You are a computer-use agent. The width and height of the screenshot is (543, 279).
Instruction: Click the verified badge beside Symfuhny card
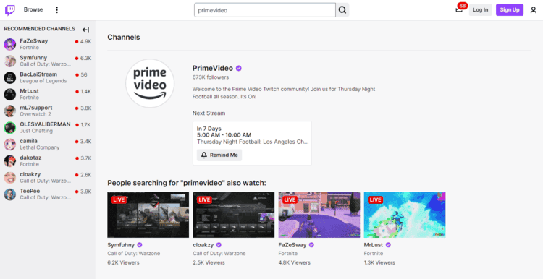pos(140,245)
